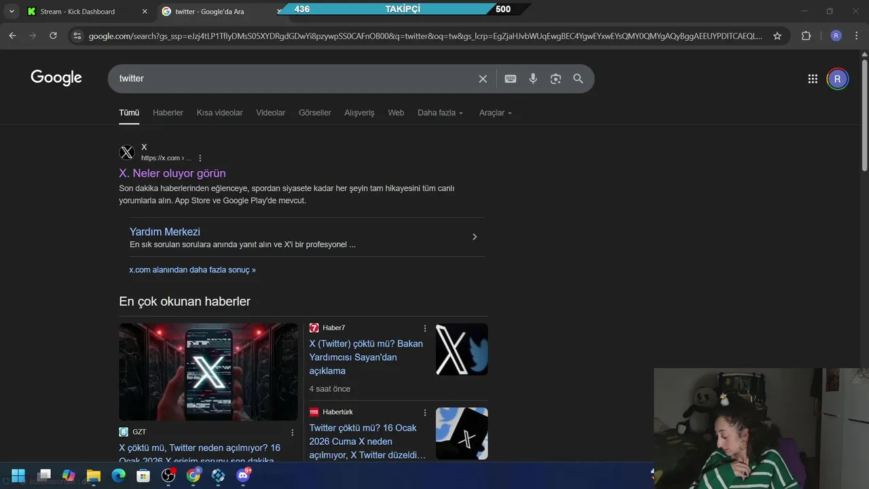Viewport: 869px width, 489px height.
Task: Switch to the 'Videolar' tab
Action: click(270, 113)
